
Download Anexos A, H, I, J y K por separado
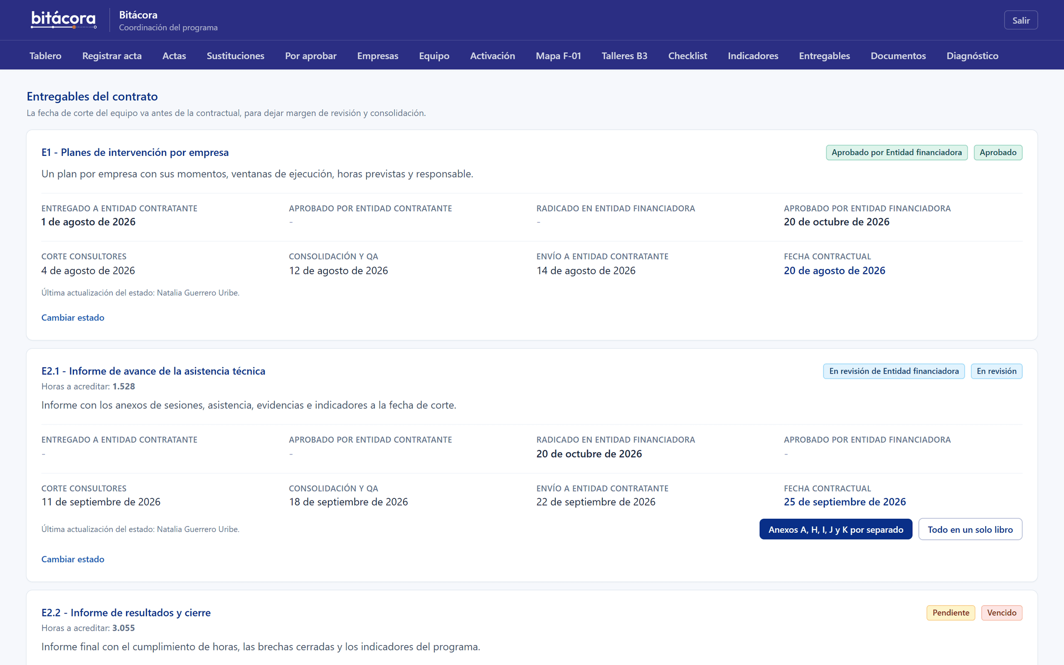pyautogui.click(x=835, y=529)
